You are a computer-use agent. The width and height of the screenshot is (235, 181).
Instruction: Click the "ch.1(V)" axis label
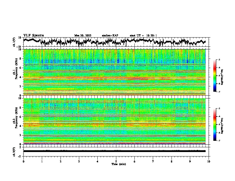pos(14,42)
